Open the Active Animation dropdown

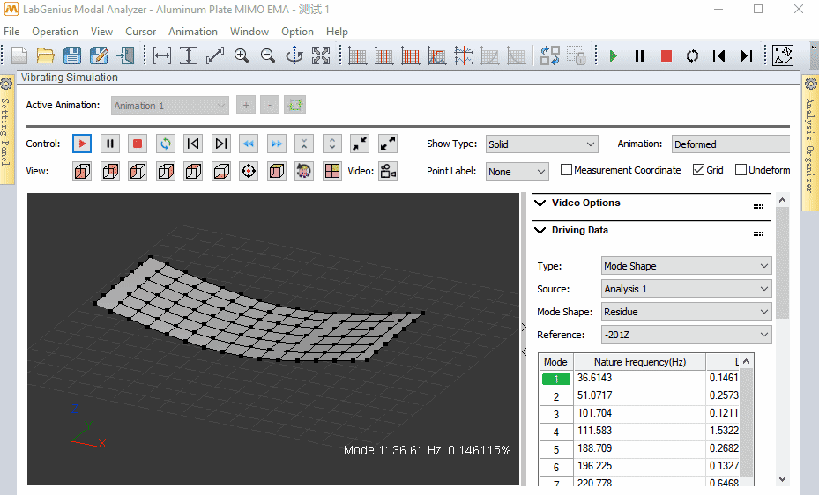point(170,106)
